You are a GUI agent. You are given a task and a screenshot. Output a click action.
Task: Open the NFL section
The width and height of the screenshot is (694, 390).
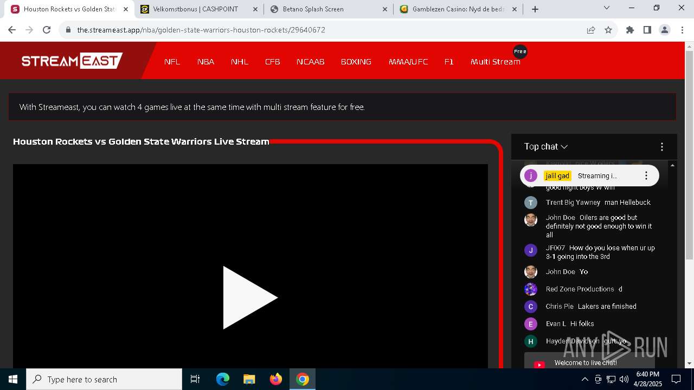coord(172,62)
